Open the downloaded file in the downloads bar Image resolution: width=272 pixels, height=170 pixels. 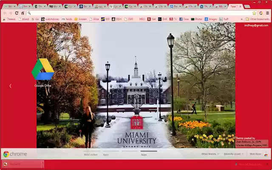[22, 164]
